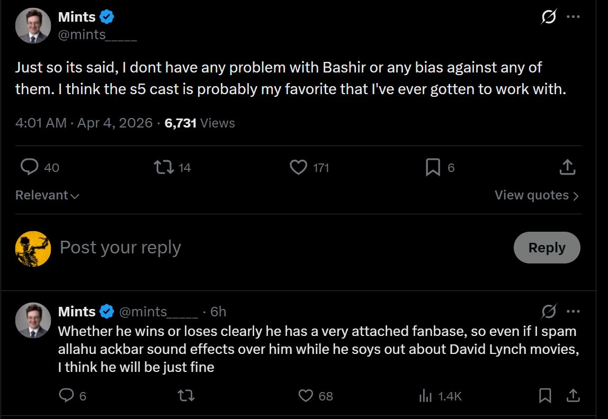Open more options on the reply post
Image resolution: width=608 pixels, height=419 pixels.
coord(573,311)
